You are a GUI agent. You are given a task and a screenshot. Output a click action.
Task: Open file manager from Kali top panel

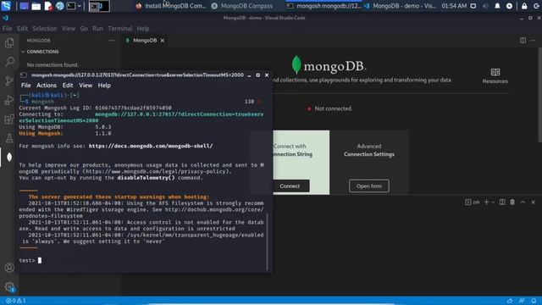(36, 6)
